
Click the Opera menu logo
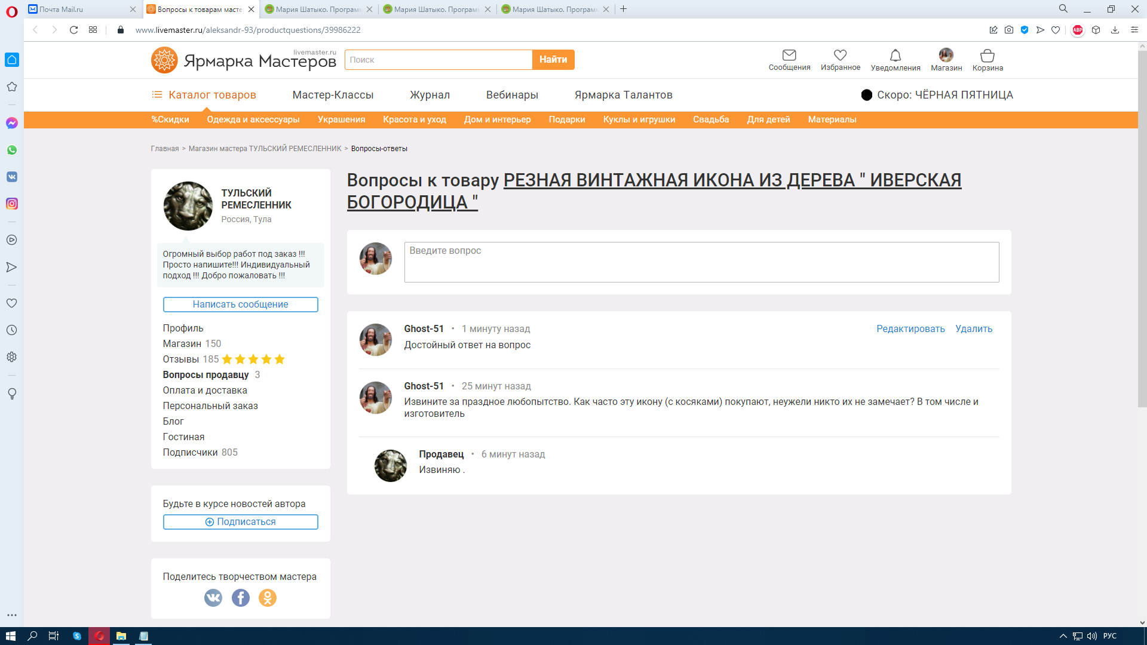point(12,12)
